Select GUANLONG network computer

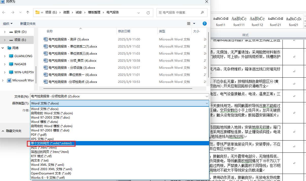(x=23, y=56)
